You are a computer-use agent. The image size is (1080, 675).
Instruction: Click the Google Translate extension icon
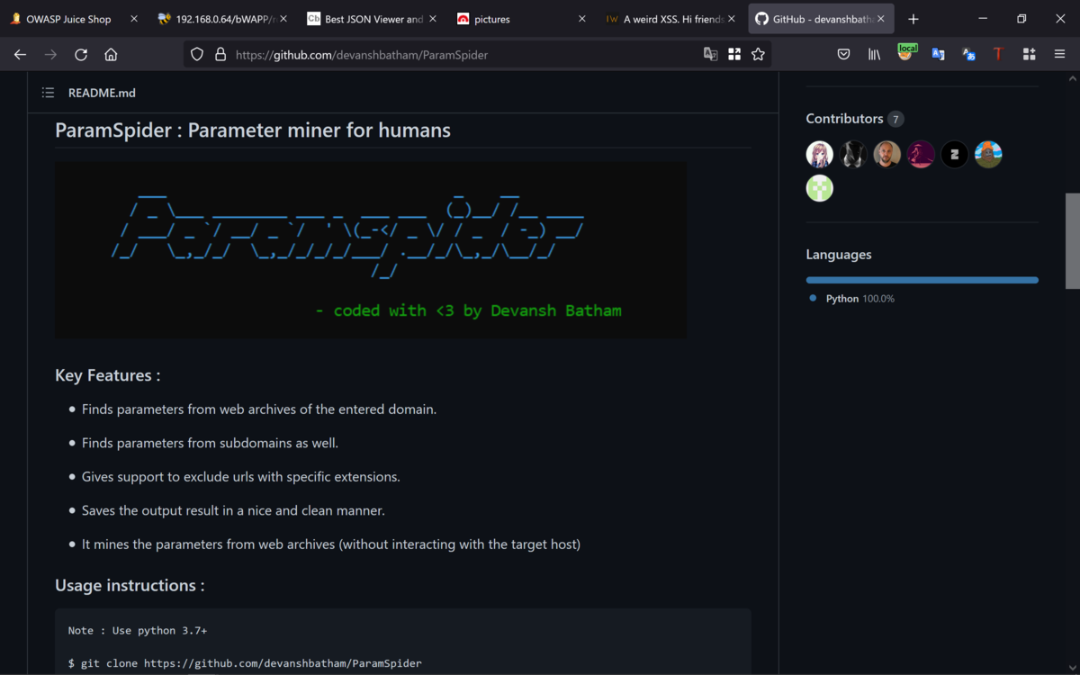click(938, 55)
